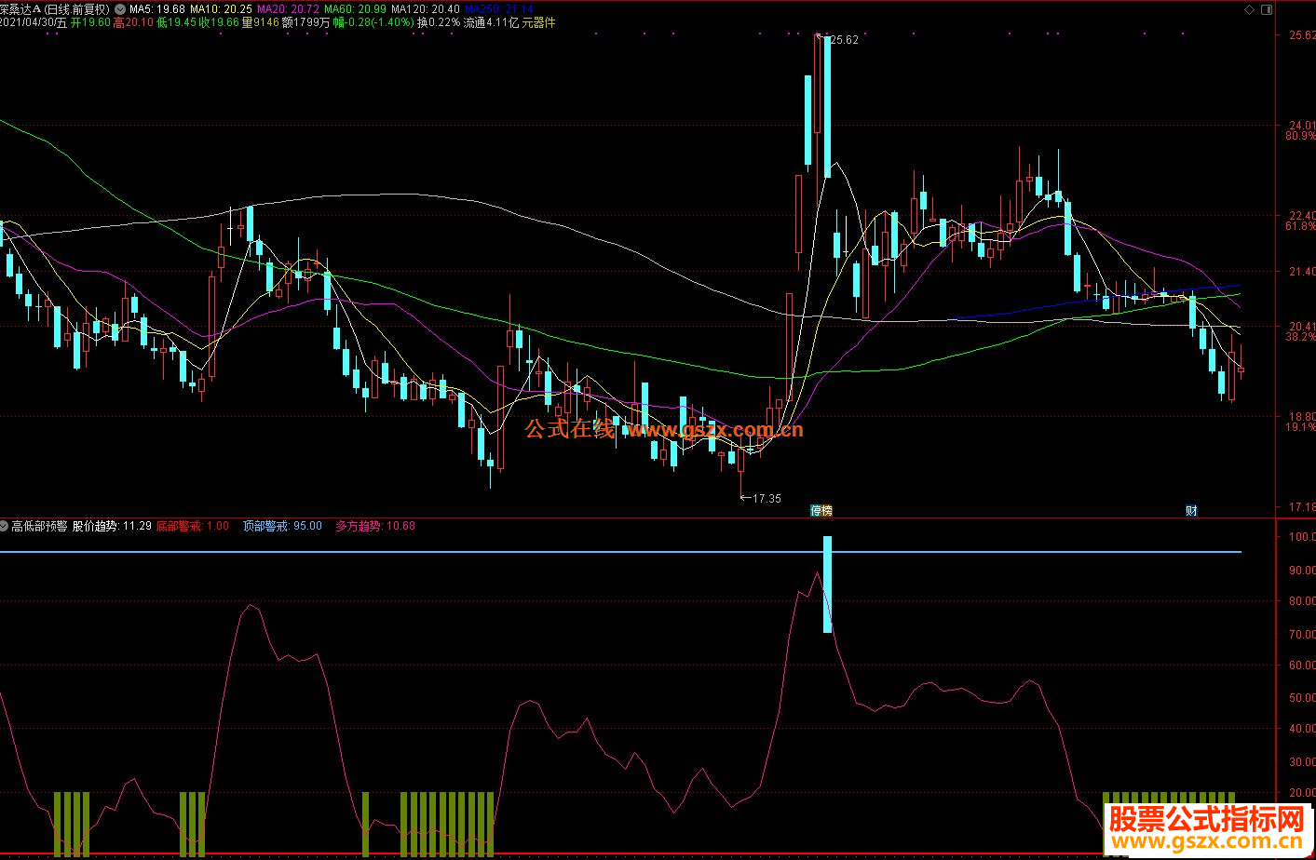The image size is (1316, 860).
Task: Select the 元器件 sector label
Action: pyautogui.click(x=538, y=22)
